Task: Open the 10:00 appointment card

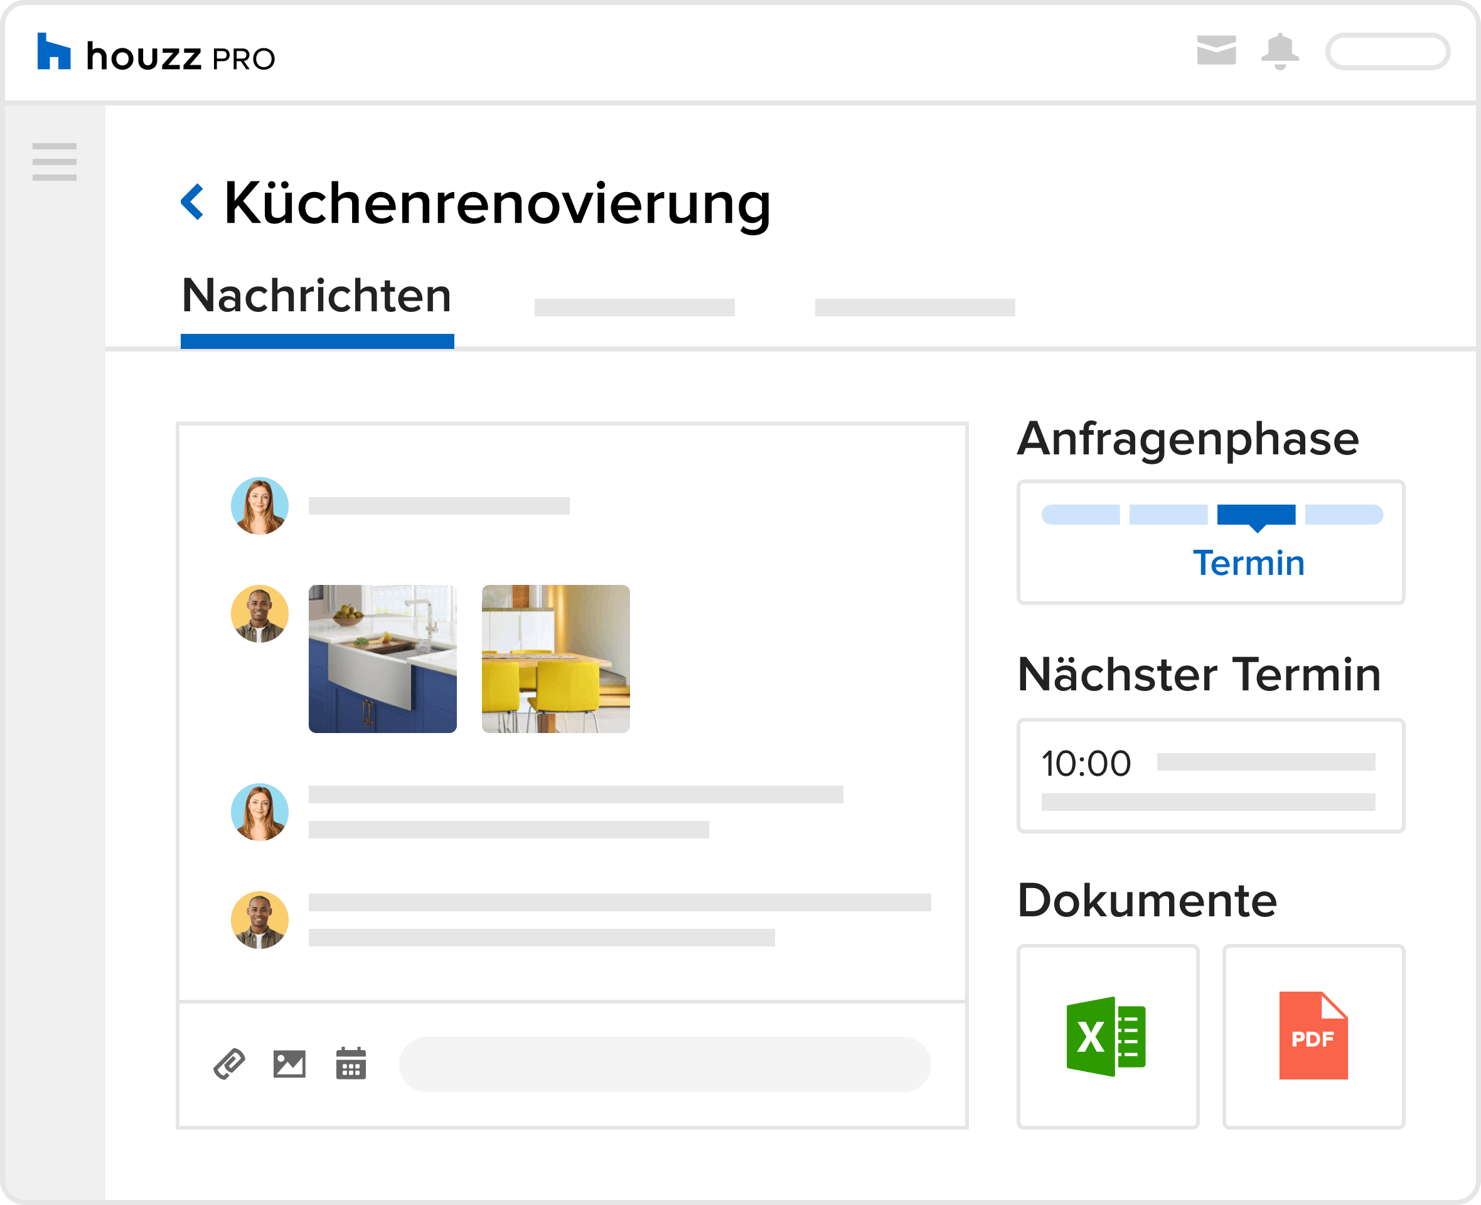Action: pos(1211,776)
